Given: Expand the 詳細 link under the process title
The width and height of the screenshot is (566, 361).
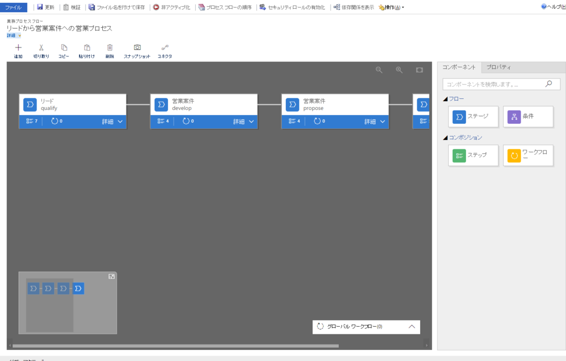Looking at the screenshot, I should pyautogui.click(x=14, y=35).
